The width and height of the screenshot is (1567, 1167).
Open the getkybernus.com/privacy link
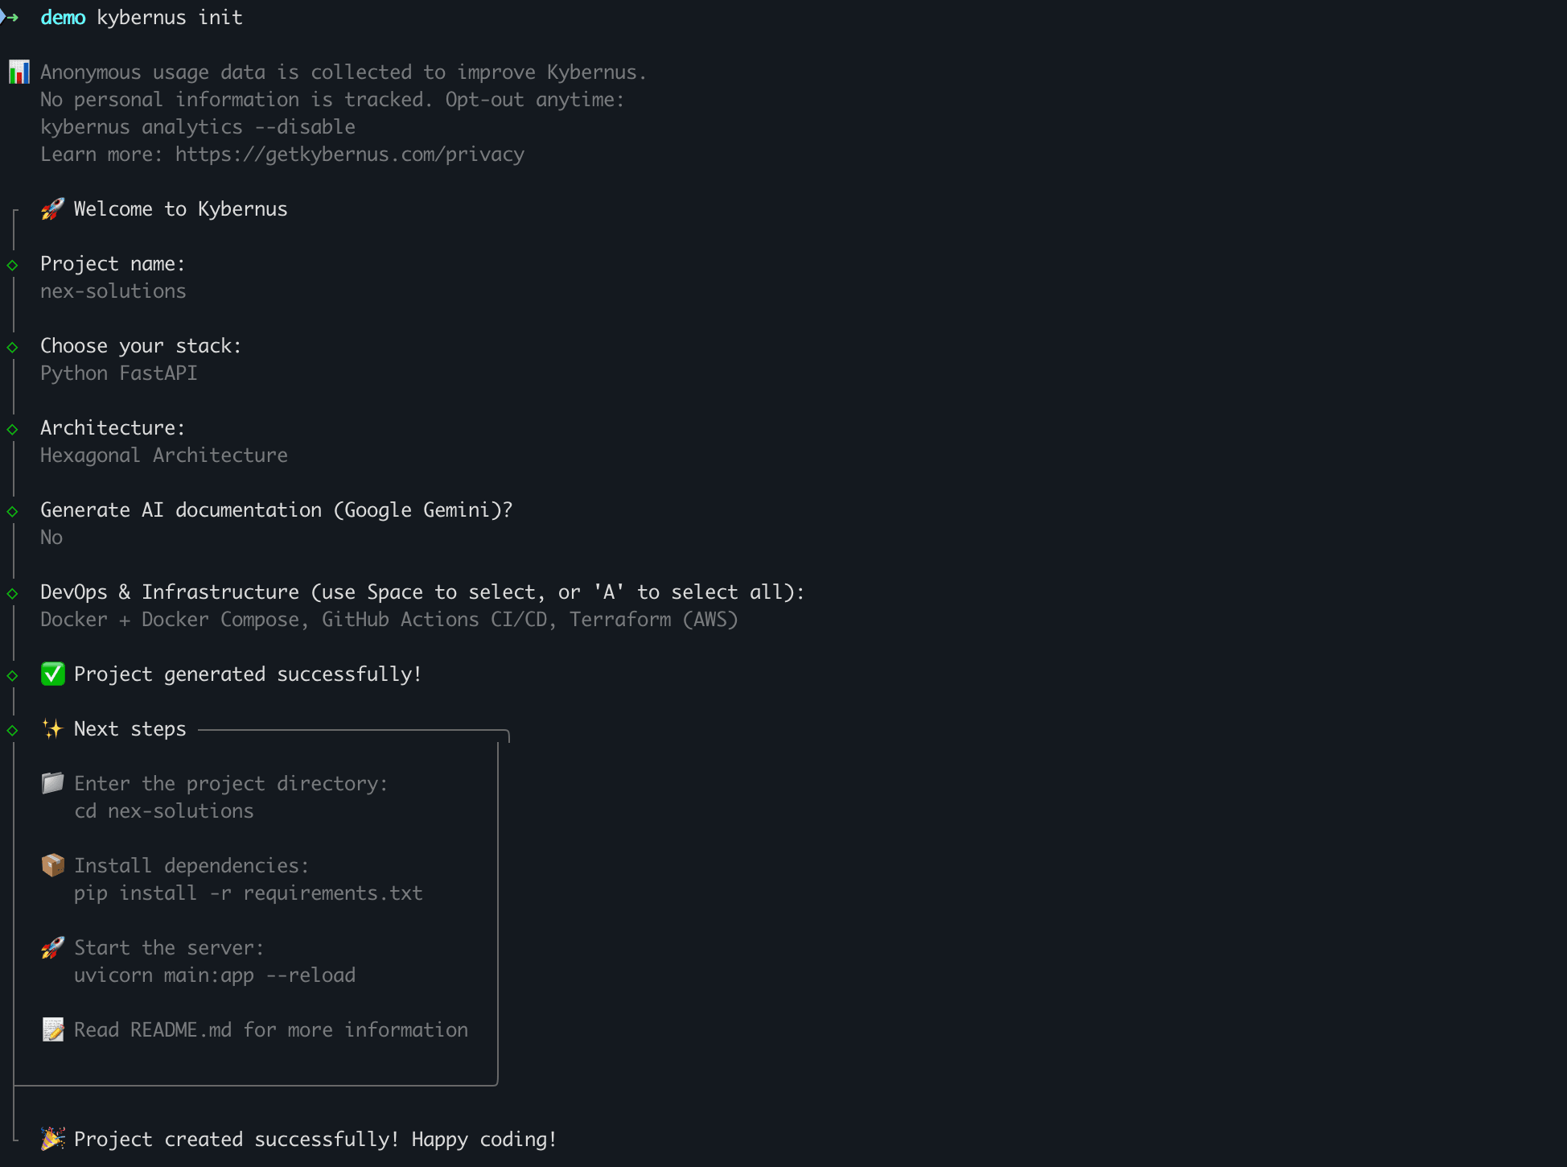pyautogui.click(x=349, y=155)
